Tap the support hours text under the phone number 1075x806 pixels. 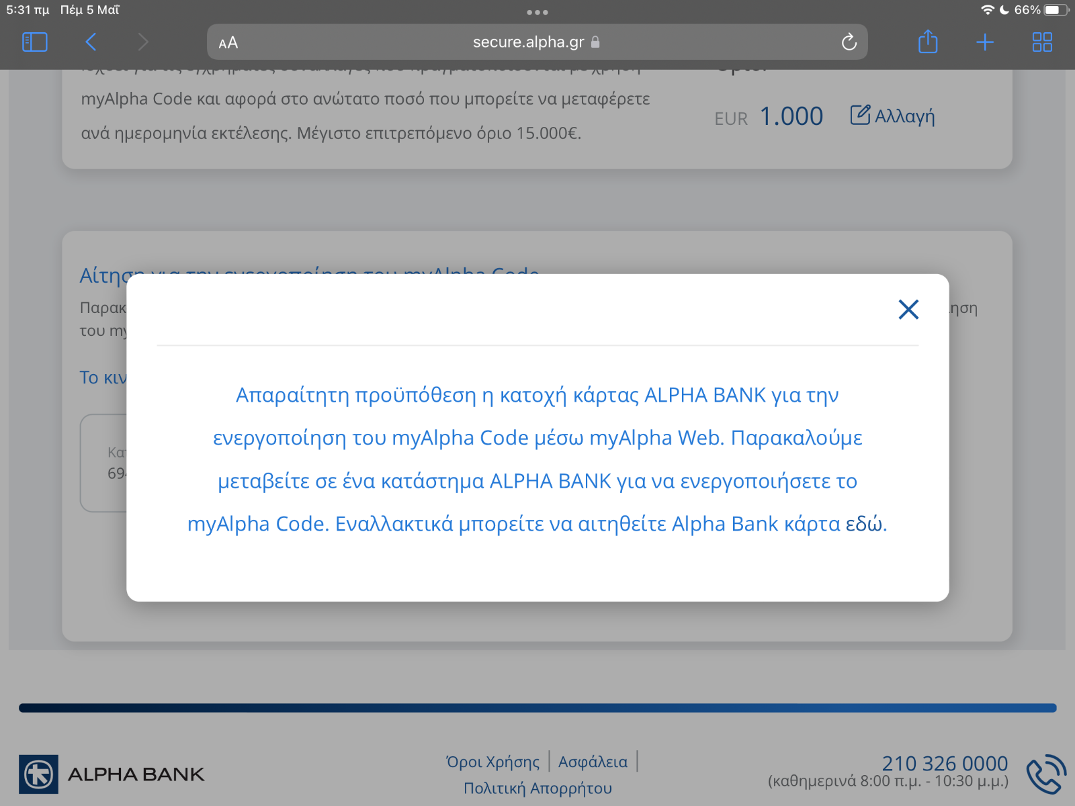888,781
